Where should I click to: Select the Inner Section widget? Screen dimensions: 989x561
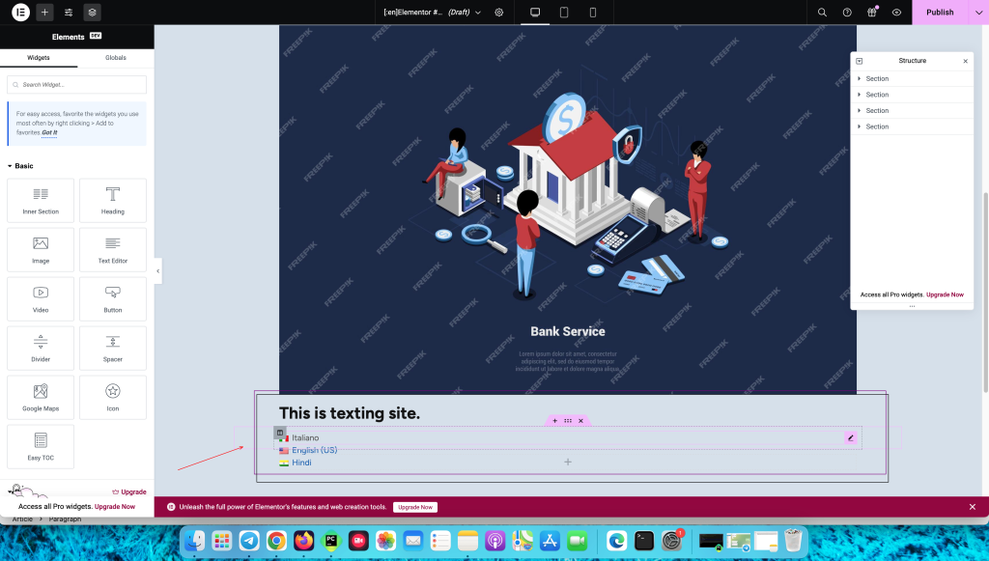coord(41,201)
